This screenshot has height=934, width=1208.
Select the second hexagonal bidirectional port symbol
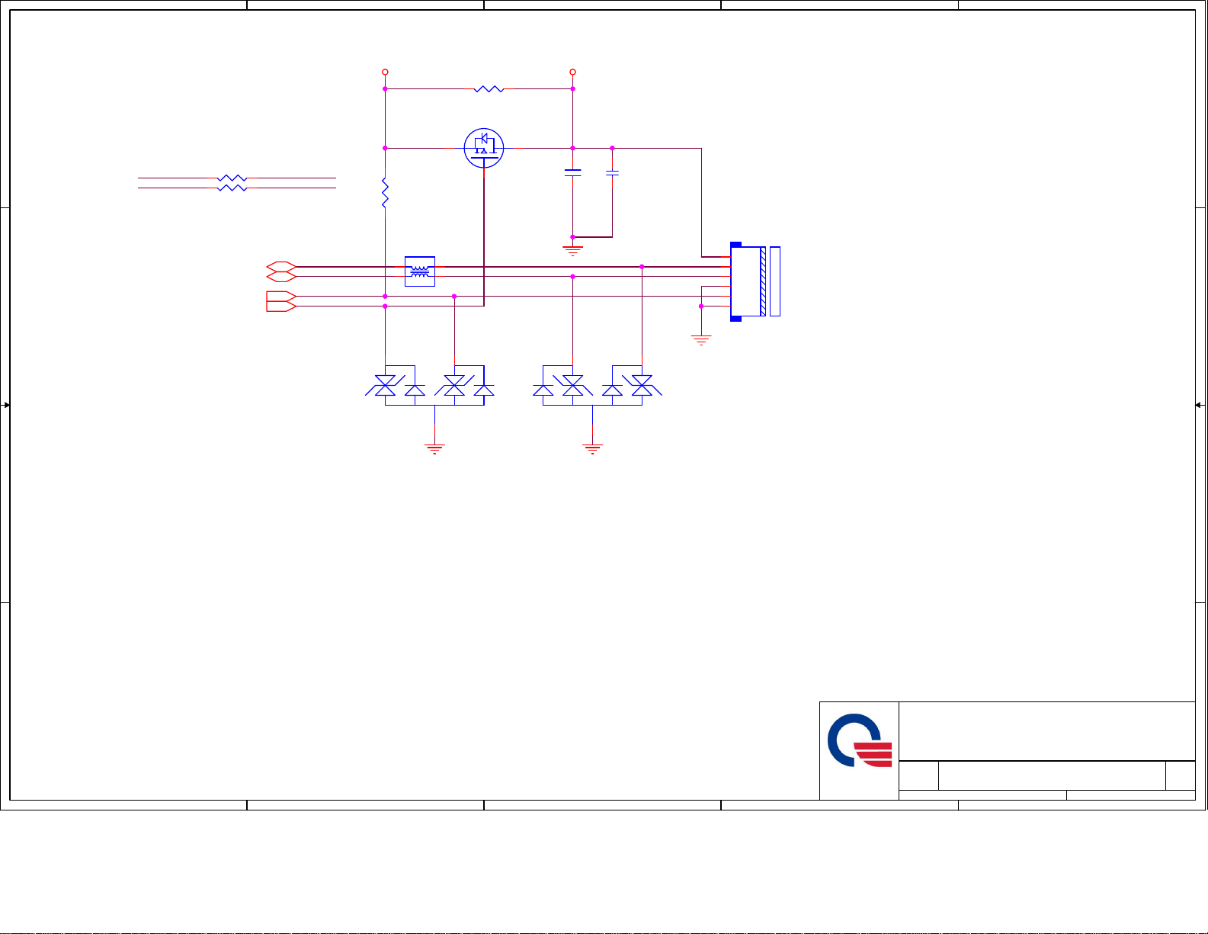[281, 276]
